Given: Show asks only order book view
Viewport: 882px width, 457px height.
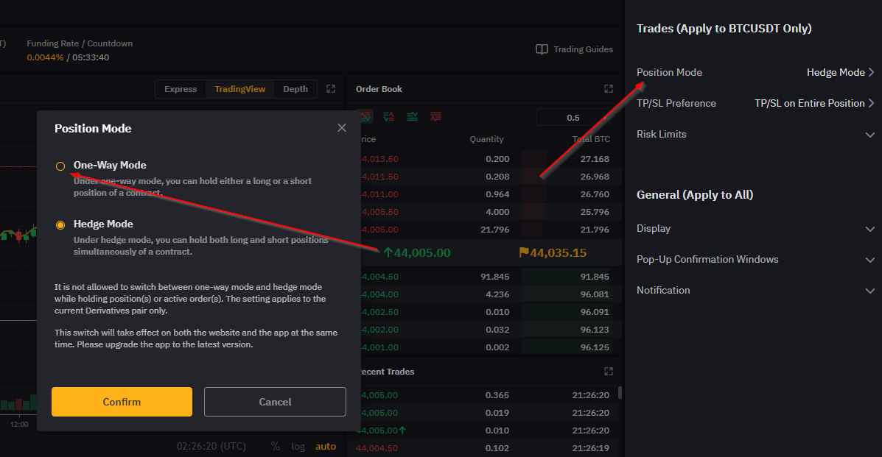Looking at the screenshot, I should click(x=436, y=117).
